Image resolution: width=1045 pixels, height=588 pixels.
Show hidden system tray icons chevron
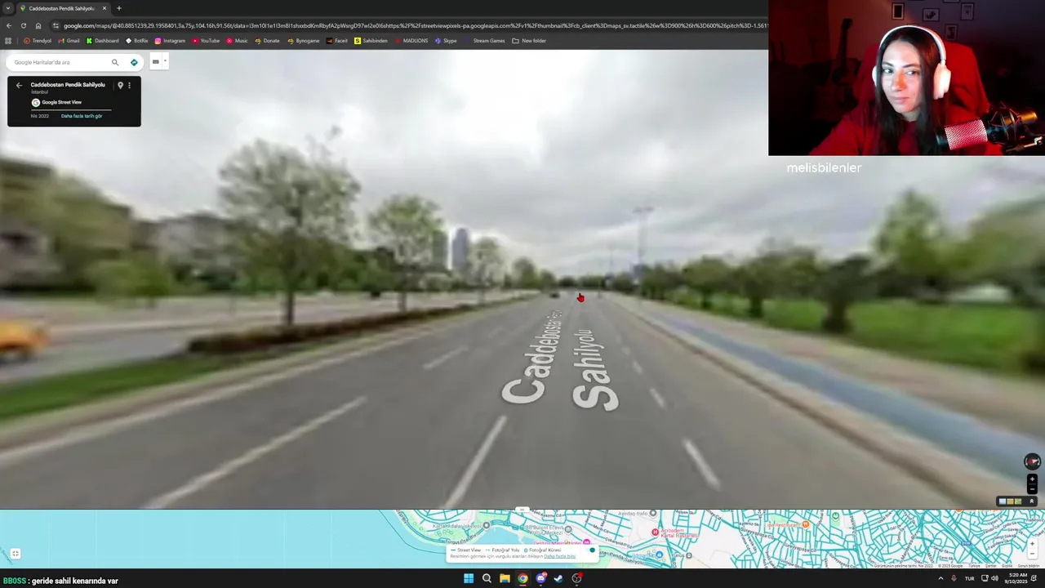[x=940, y=578]
